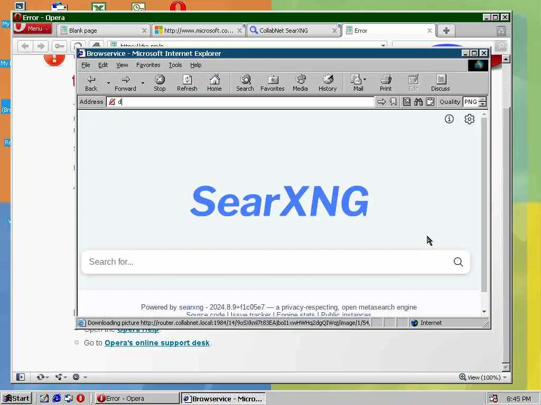The width and height of the screenshot is (541, 405).
Task: Open the File menu
Action: coord(86,65)
